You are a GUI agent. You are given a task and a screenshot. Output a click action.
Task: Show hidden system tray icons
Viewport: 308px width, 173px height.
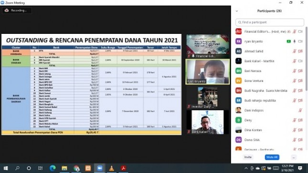(246, 168)
